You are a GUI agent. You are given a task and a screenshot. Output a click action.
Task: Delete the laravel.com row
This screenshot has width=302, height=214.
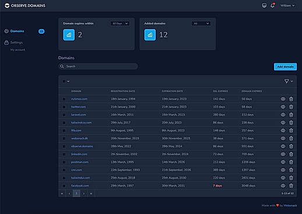click(291, 115)
